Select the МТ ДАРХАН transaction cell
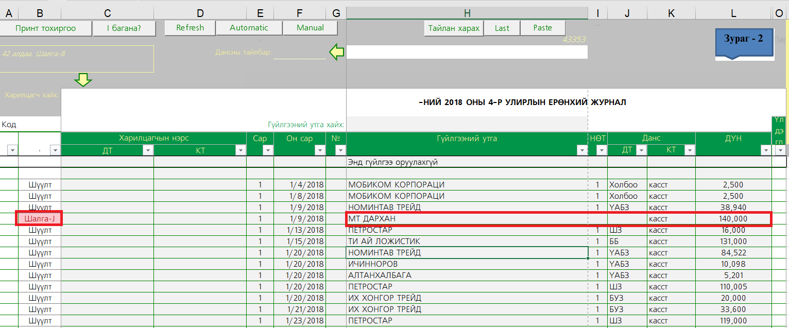 467,219
